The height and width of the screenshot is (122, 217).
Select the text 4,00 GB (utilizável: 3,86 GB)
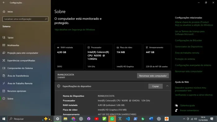(111, 105)
